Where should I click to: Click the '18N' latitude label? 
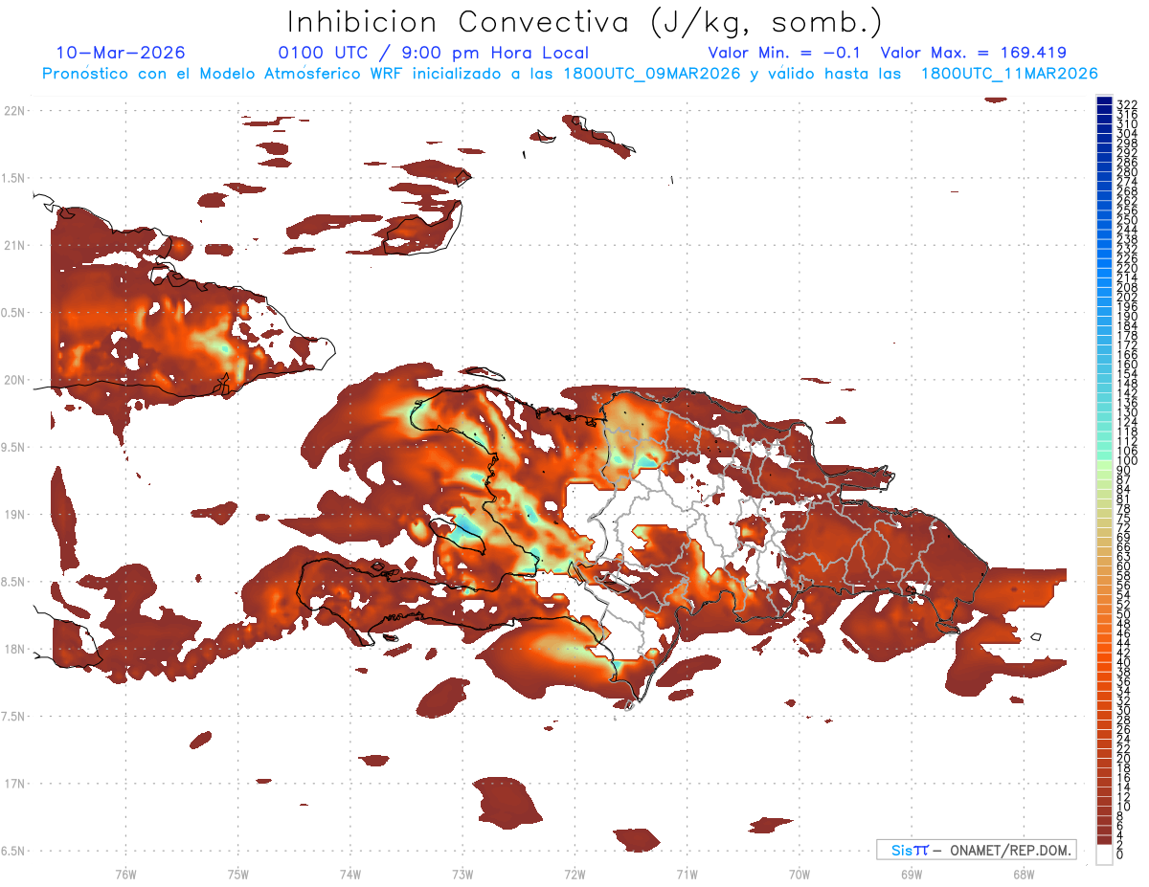15,650
